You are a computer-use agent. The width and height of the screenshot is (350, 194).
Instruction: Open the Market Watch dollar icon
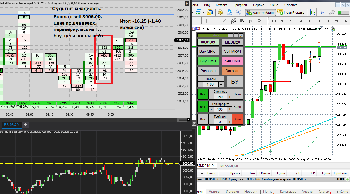[x=210, y=12]
